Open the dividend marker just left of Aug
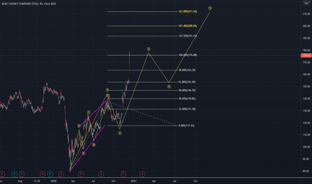Viewport: 312px width, 184px height. click(14, 174)
